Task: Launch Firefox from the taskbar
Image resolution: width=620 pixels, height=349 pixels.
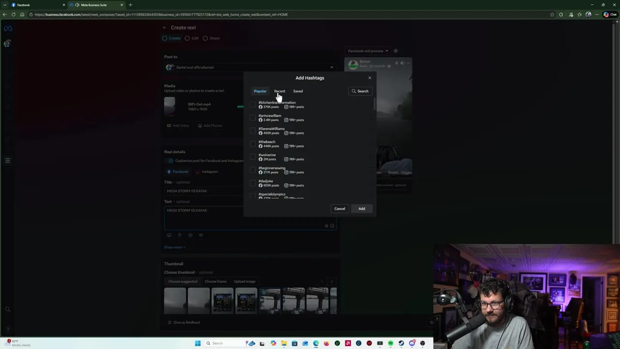Action: point(326,343)
